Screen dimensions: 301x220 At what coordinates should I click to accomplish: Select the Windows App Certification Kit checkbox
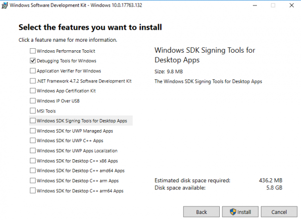(x=33, y=91)
